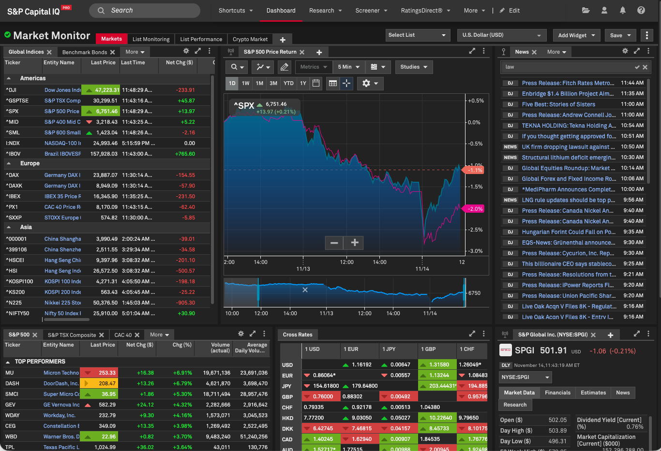Screen dimensions: 661x451
Task: Click the news search field containing 'law'
Action: coord(569,67)
